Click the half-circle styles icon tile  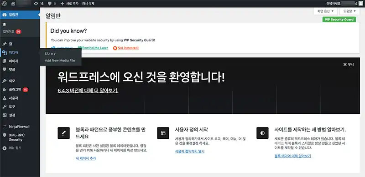(x=262, y=133)
